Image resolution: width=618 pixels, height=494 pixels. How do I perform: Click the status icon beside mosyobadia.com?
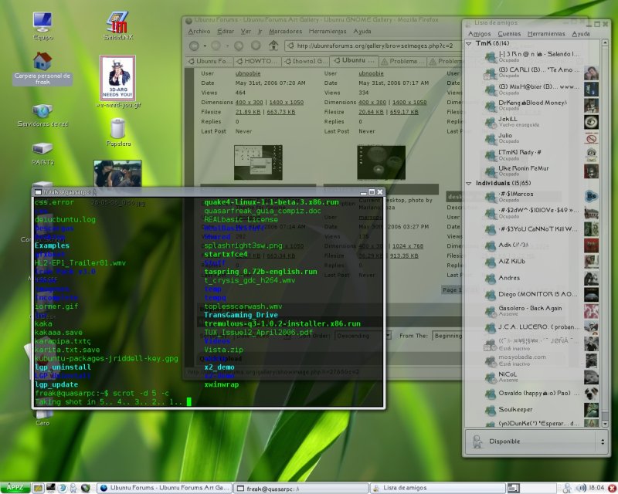491,360
